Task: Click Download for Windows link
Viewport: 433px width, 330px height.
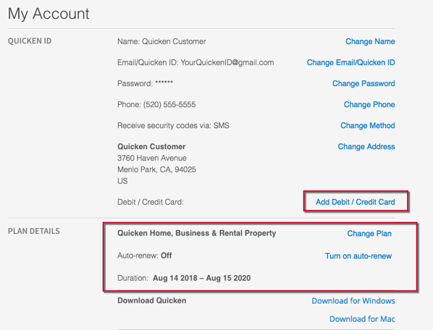Action: [x=353, y=301]
